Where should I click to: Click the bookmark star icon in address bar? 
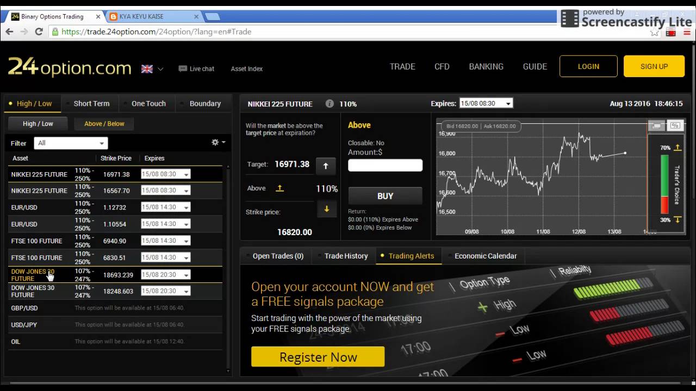pos(654,32)
